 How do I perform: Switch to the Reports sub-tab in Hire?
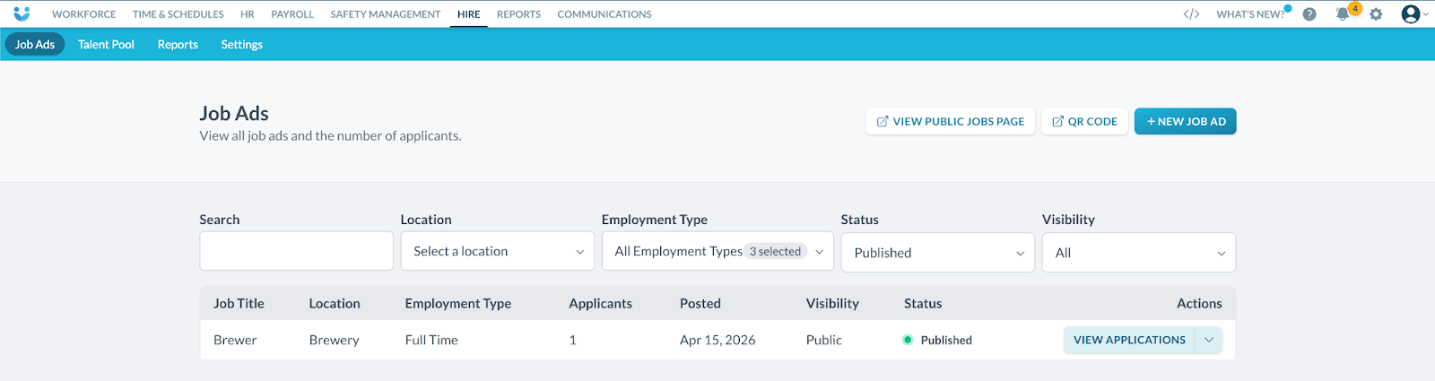[178, 44]
